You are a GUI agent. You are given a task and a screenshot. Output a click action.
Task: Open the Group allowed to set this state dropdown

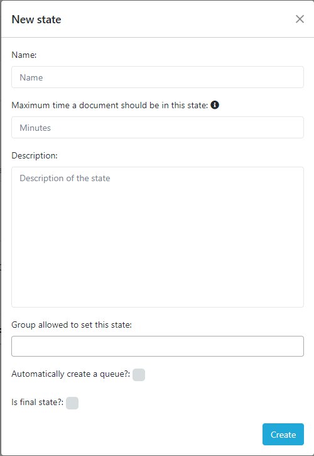[158, 347]
